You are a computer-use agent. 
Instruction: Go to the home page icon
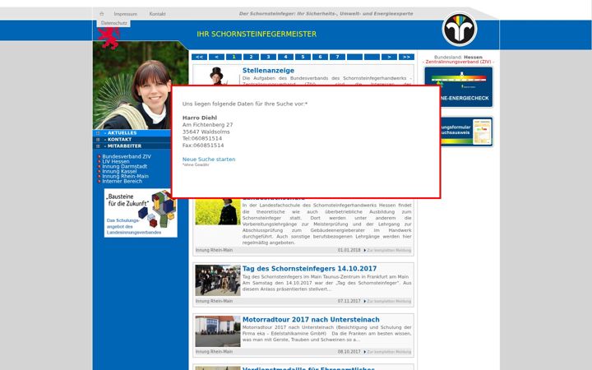tap(102, 14)
